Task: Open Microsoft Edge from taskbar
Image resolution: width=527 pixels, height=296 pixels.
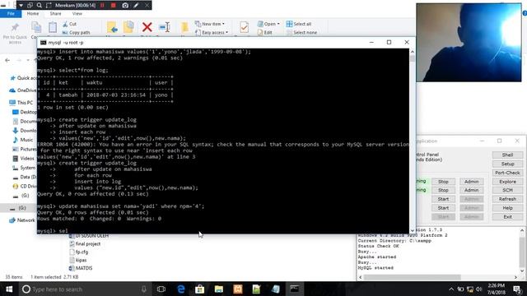Action: [181, 289]
